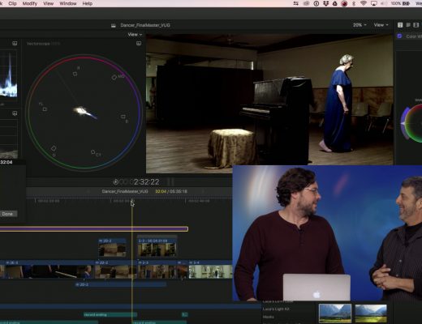Image resolution: width=422 pixels, height=324 pixels.
Task: Select the purple bar on the timeline
Action: tap(94, 229)
